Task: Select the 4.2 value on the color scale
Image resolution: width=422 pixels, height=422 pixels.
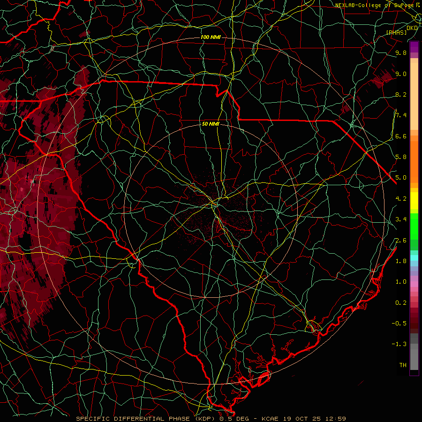Action: click(401, 199)
